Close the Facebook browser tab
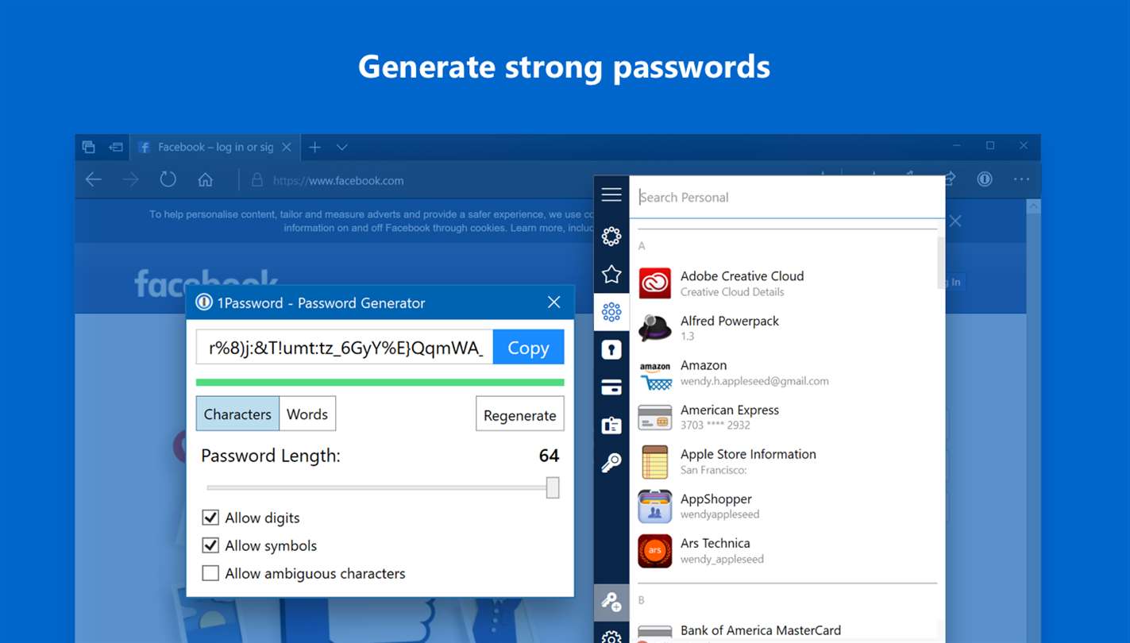 coord(287,147)
